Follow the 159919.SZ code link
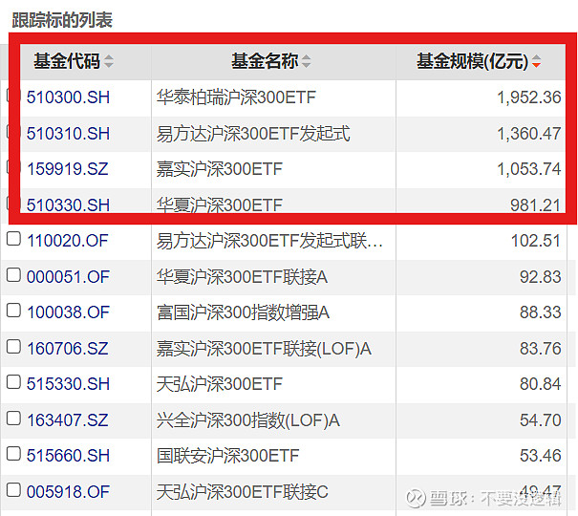This screenshot has height=516, width=578. [x=68, y=169]
